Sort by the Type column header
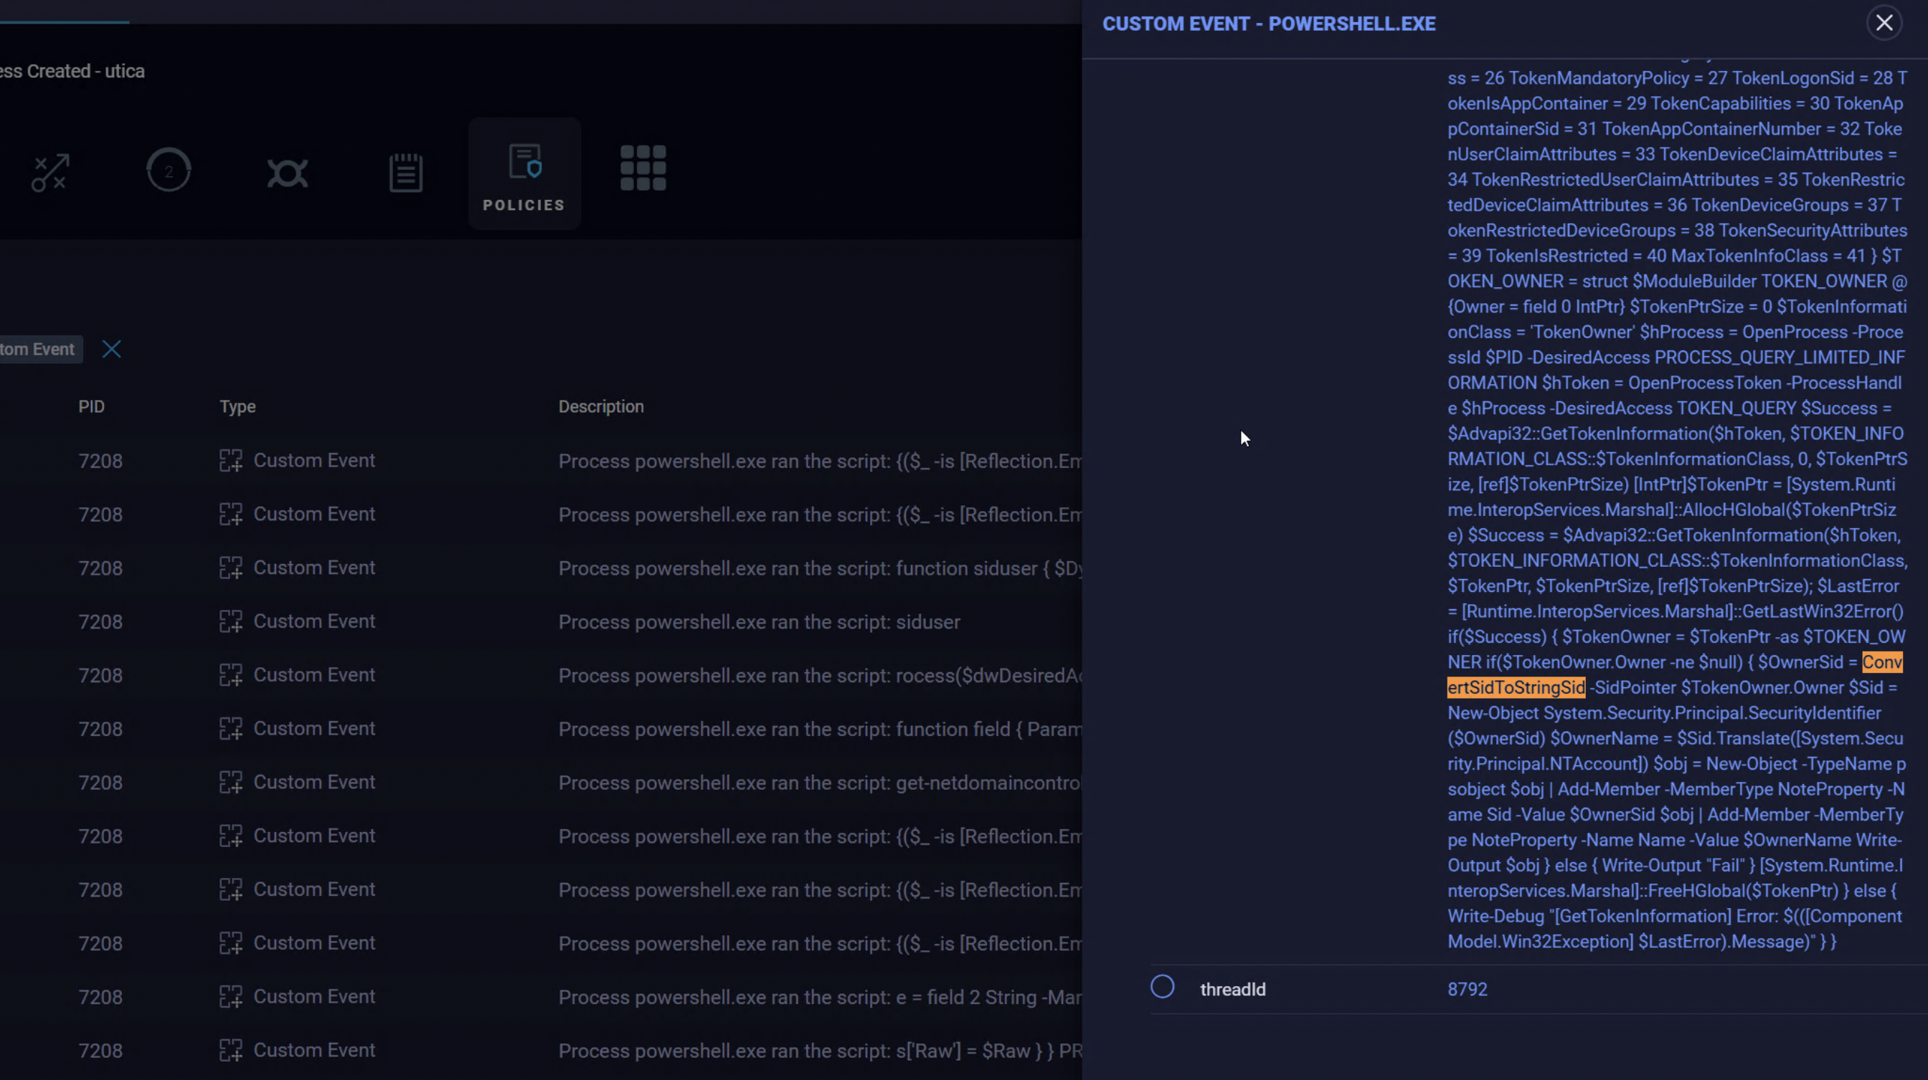This screenshot has width=1928, height=1080. (x=237, y=407)
